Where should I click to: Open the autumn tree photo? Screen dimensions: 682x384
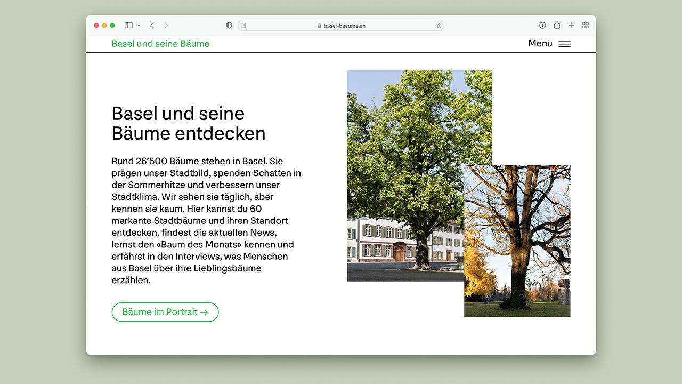[517, 241]
